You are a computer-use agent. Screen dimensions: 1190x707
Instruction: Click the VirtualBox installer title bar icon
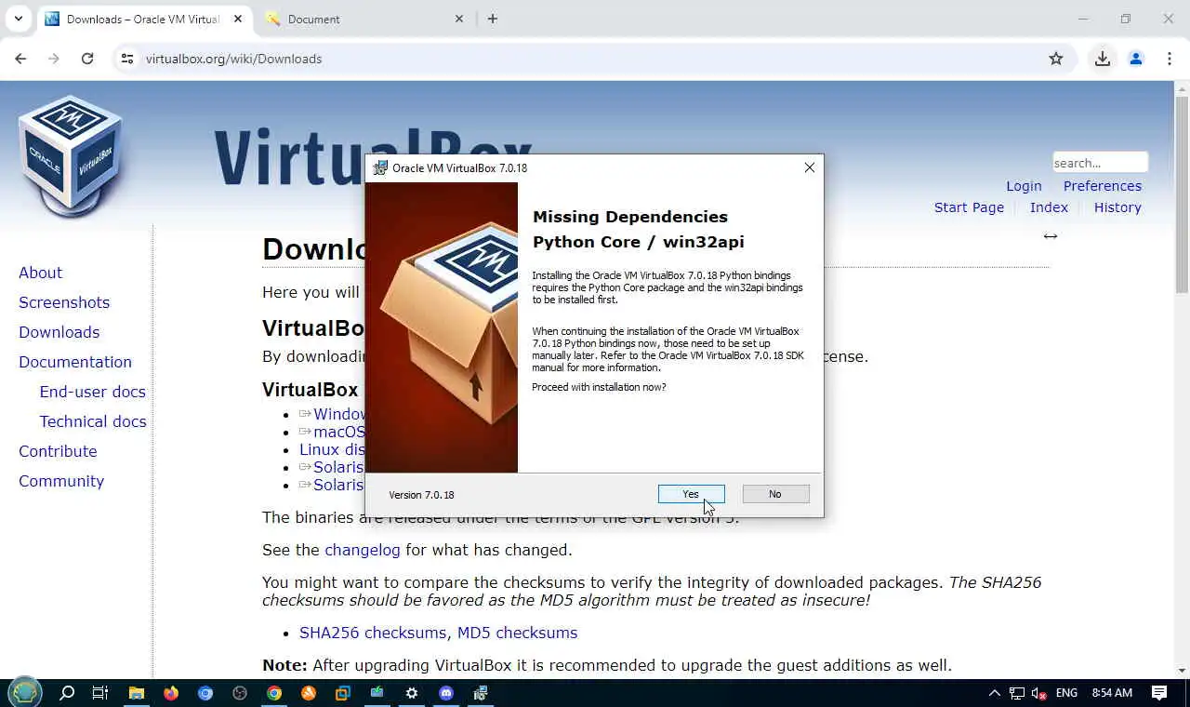pos(380,167)
